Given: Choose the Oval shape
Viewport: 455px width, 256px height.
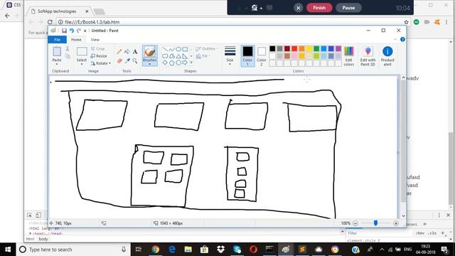Looking at the screenshot, I should [x=178, y=49].
